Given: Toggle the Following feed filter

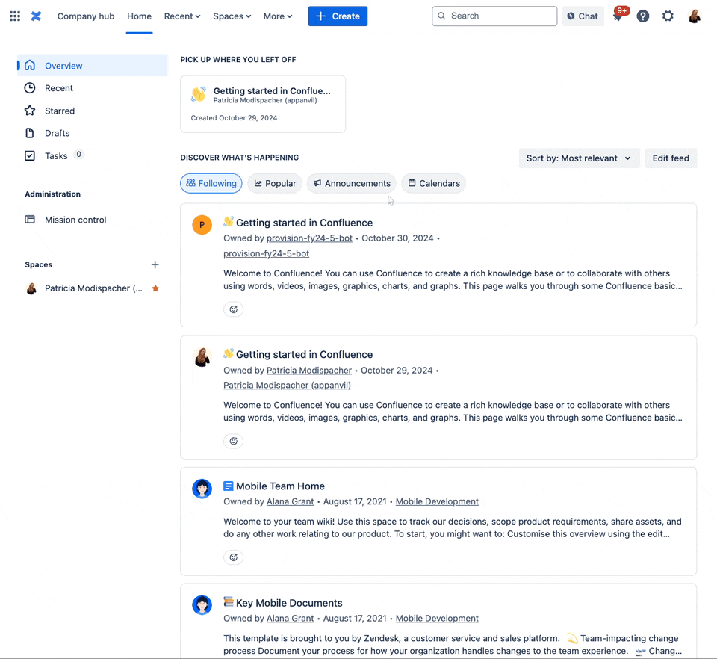Looking at the screenshot, I should click(211, 183).
